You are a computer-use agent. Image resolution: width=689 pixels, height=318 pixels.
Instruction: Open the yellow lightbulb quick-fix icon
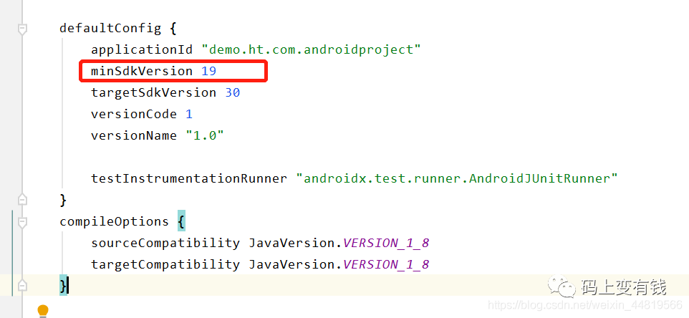click(43, 311)
